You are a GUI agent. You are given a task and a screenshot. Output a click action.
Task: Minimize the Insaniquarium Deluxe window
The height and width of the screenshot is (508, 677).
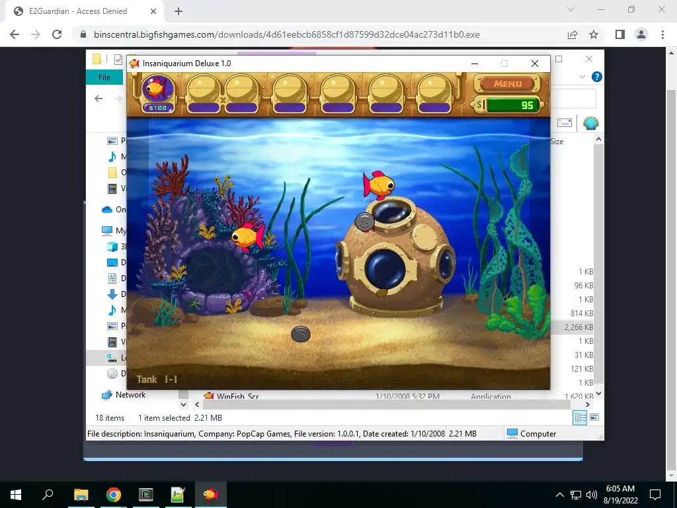(475, 63)
